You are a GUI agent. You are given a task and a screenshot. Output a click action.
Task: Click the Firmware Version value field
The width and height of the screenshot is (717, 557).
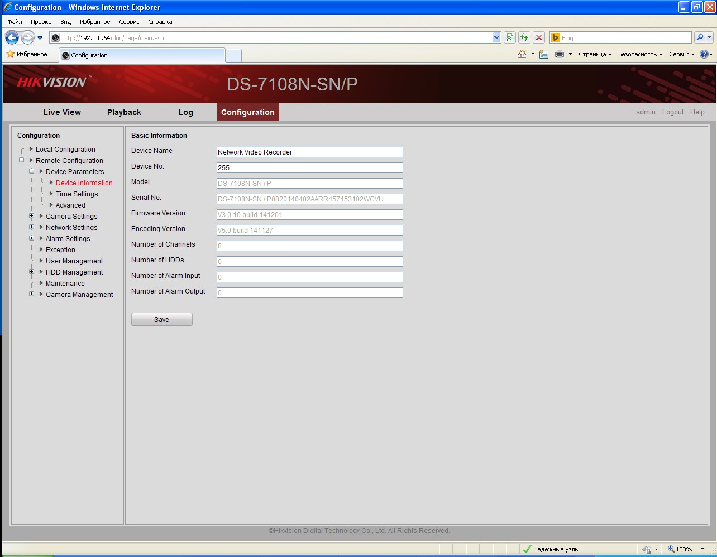tap(310, 214)
